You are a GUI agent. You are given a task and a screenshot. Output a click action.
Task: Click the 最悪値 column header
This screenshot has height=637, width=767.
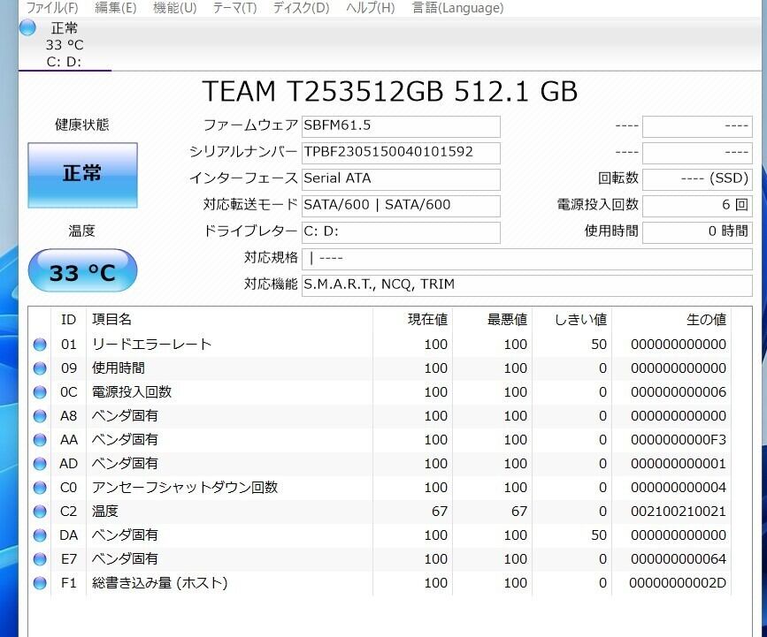(493, 320)
